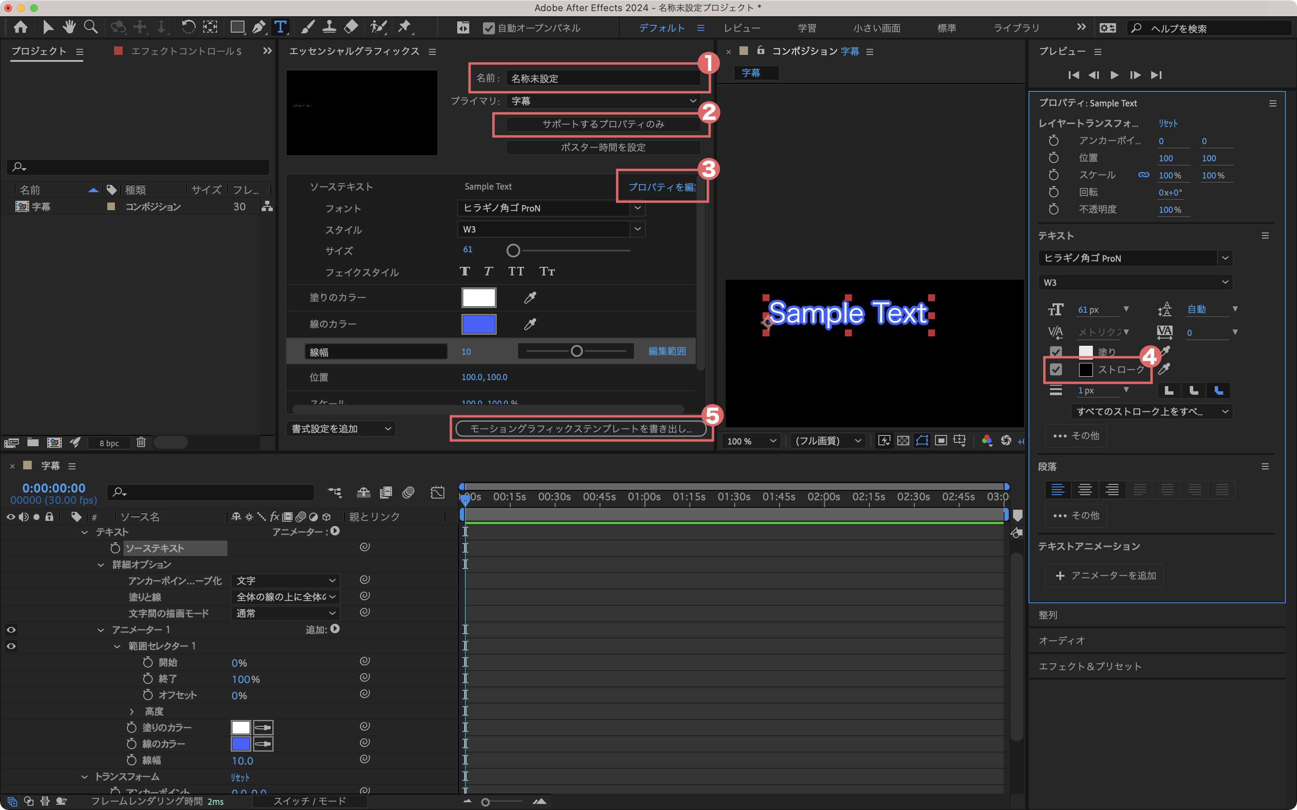Open the 書式設定を追加 dropdown
Viewport: 1297px width, 810px height.
coord(341,429)
